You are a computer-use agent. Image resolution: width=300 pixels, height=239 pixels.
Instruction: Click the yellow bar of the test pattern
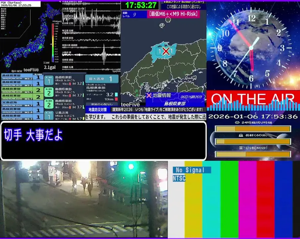coord(193,199)
